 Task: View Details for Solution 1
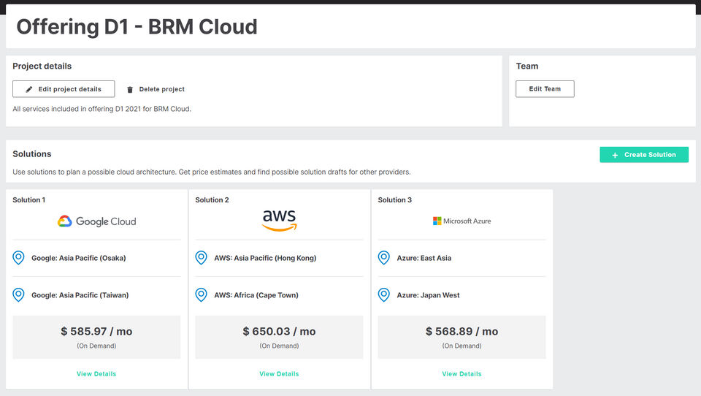[x=96, y=373]
